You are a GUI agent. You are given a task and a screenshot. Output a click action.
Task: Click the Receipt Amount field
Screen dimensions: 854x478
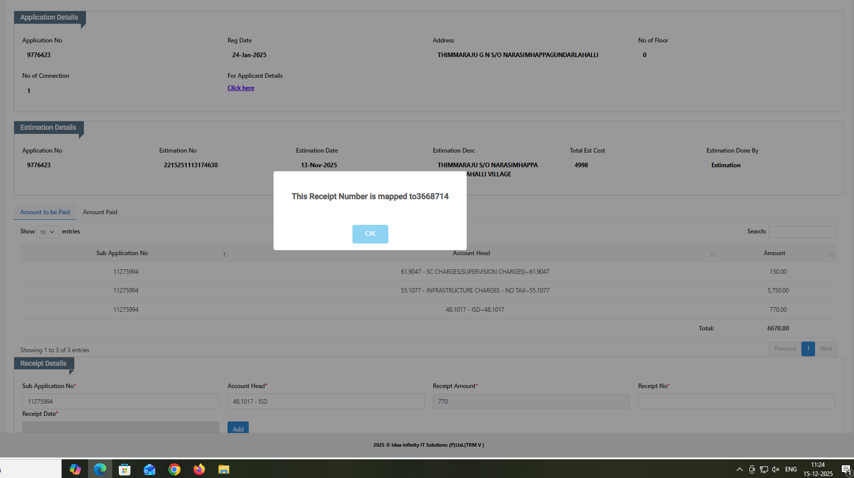(x=531, y=402)
